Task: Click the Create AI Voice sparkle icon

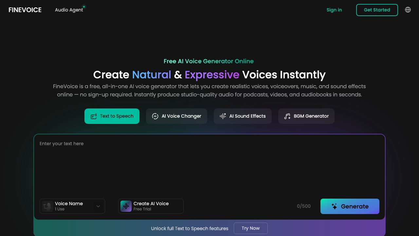Action: pos(126,206)
